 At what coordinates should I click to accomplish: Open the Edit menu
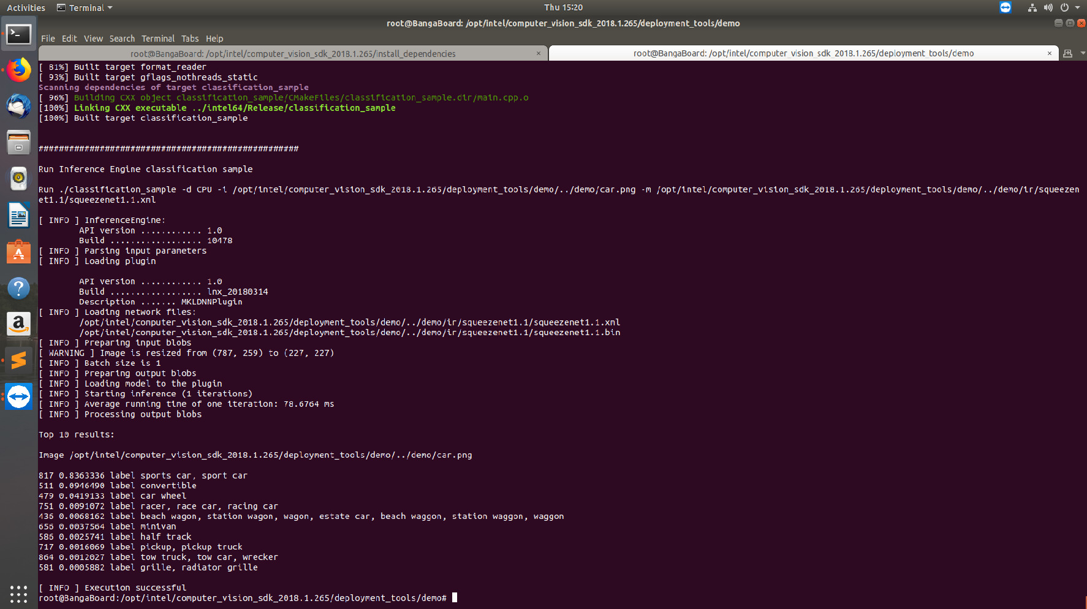point(69,38)
